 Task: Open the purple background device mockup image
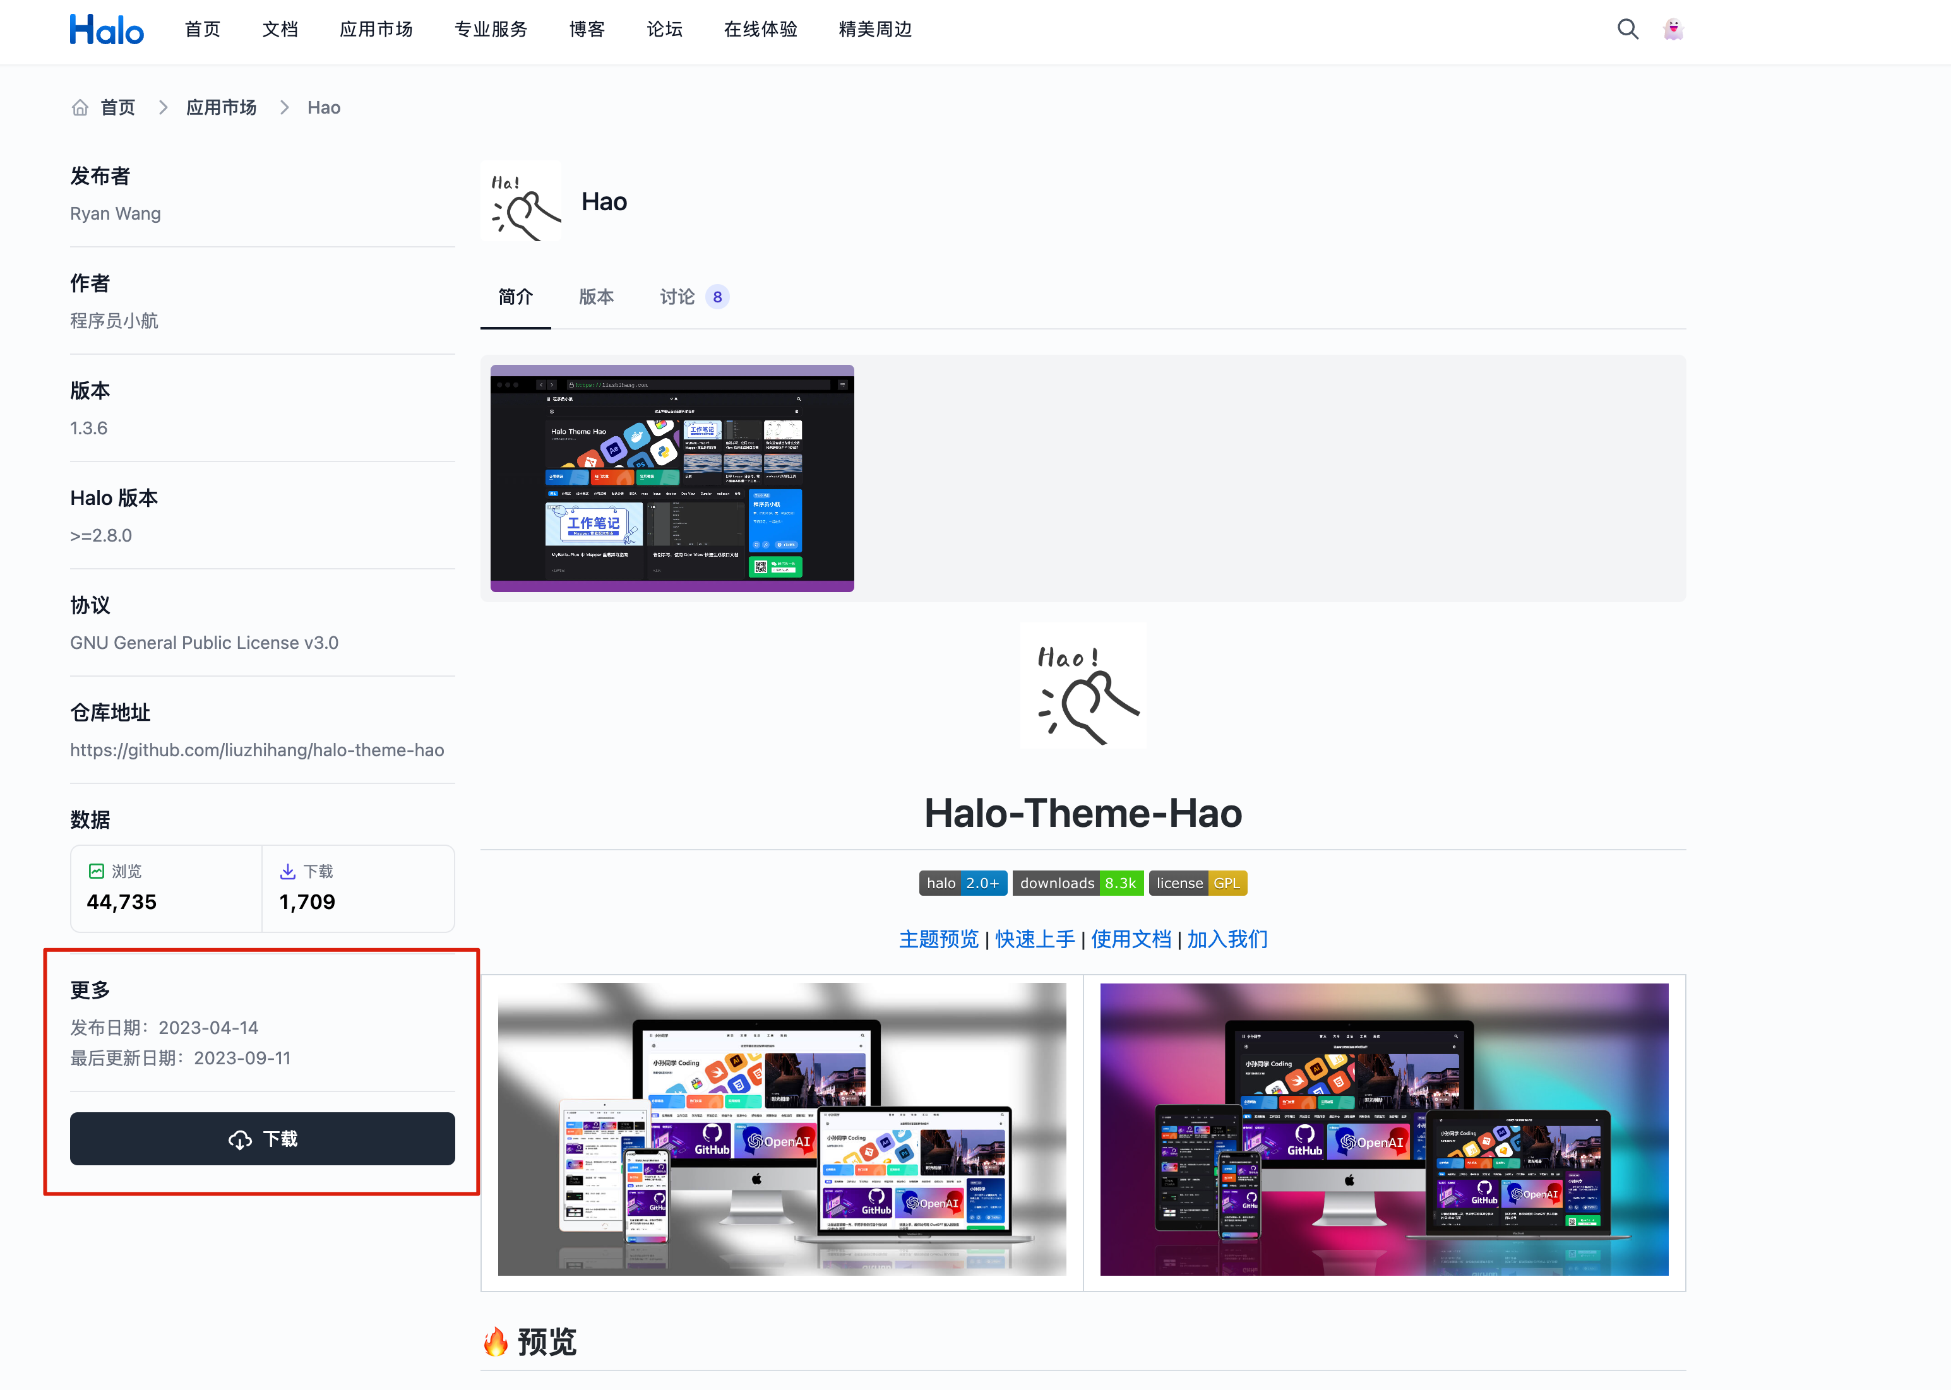coord(1383,1129)
